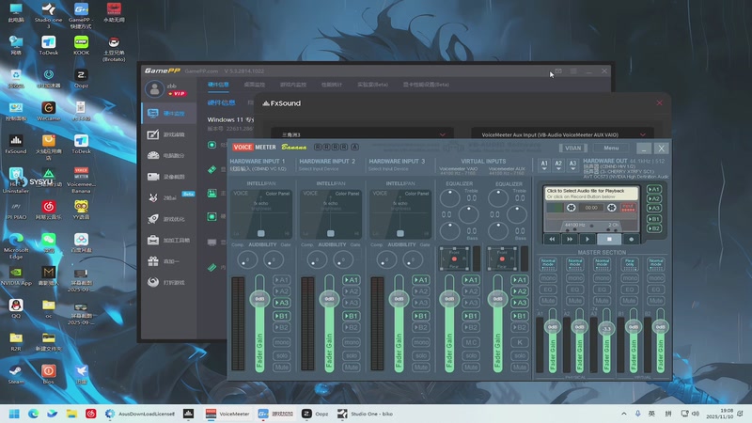The width and height of the screenshot is (752, 423).
Task: Toggle K karaoke button on AUX strip
Action: click(520, 342)
